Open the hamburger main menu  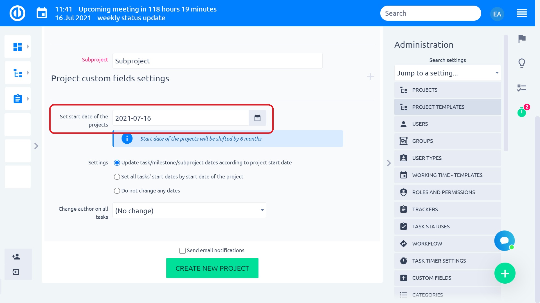[x=522, y=13]
